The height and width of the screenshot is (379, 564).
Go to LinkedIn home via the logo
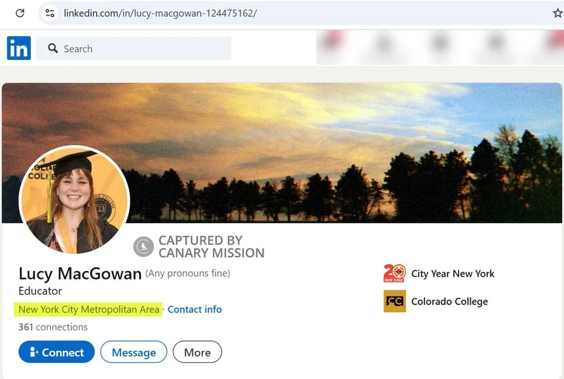click(19, 48)
